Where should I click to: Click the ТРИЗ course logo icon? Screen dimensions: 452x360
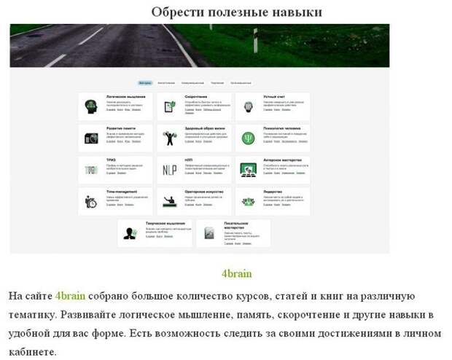point(91,170)
